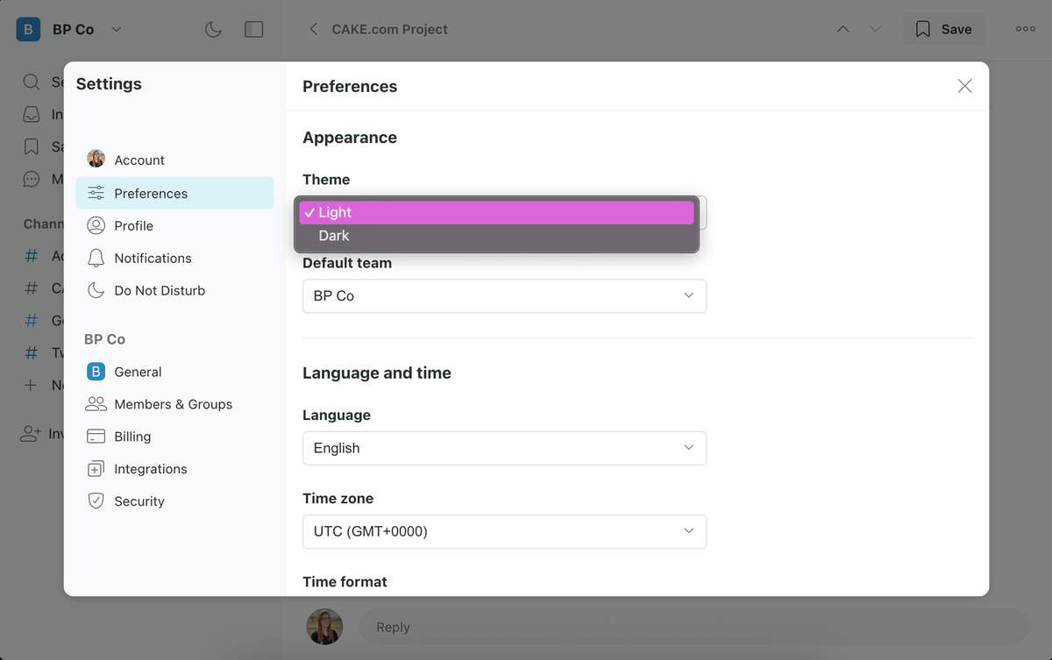Open Security settings
1052x660 pixels.
(x=139, y=502)
